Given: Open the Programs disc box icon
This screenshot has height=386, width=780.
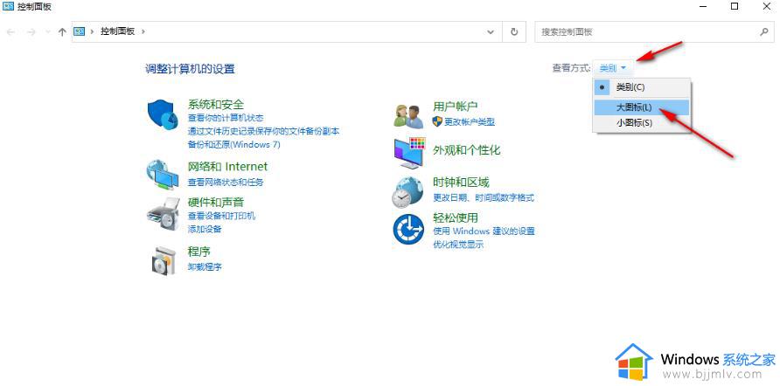Looking at the screenshot, I should tap(164, 260).
